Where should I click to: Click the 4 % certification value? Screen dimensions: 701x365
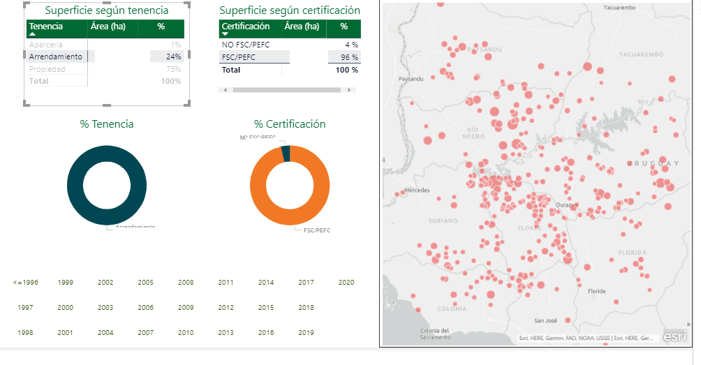(351, 45)
